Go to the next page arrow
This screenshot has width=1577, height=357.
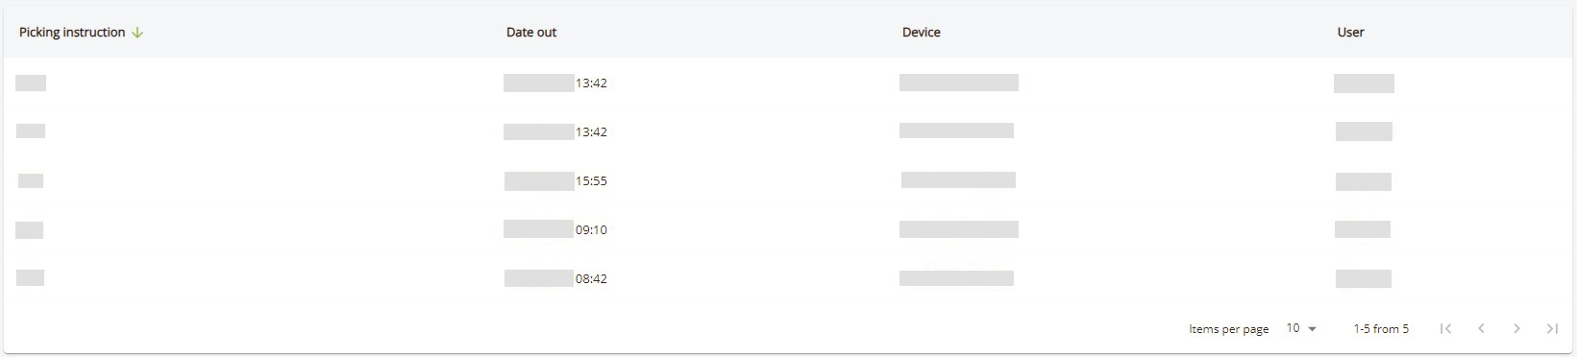point(1516,328)
